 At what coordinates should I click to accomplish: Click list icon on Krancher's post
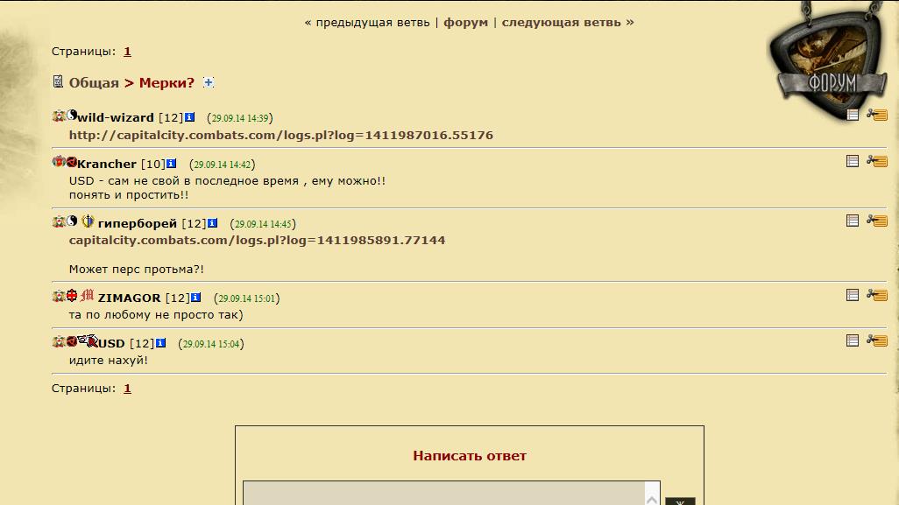pos(853,161)
